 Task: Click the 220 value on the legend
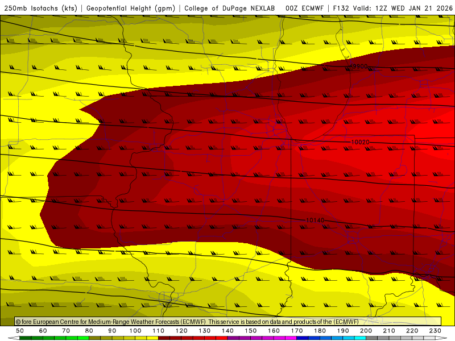point(412,331)
